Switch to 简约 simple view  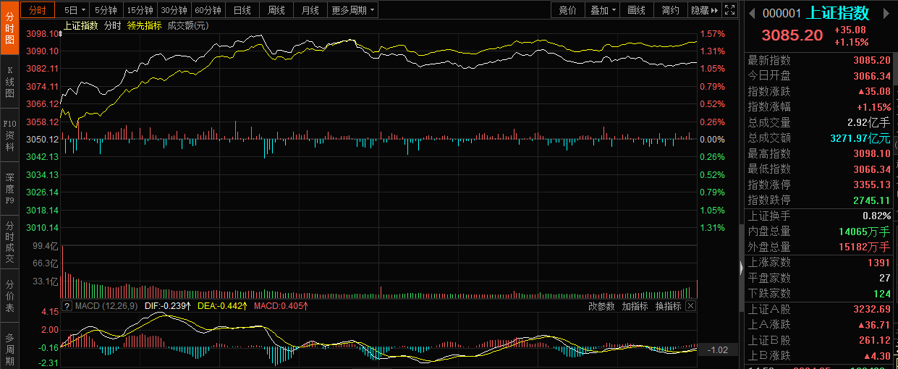click(671, 10)
